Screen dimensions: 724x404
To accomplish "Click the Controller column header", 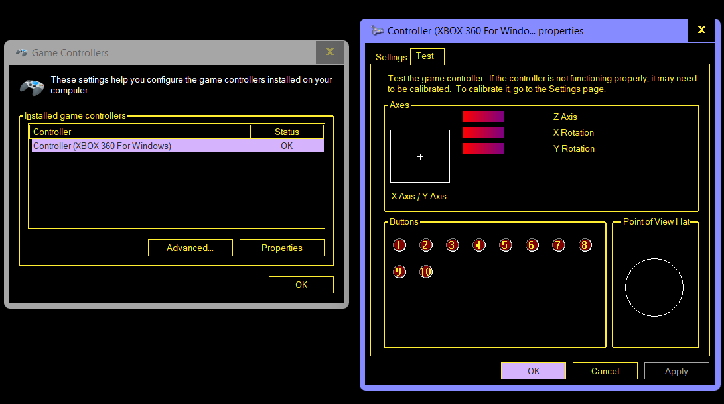I will click(139, 132).
